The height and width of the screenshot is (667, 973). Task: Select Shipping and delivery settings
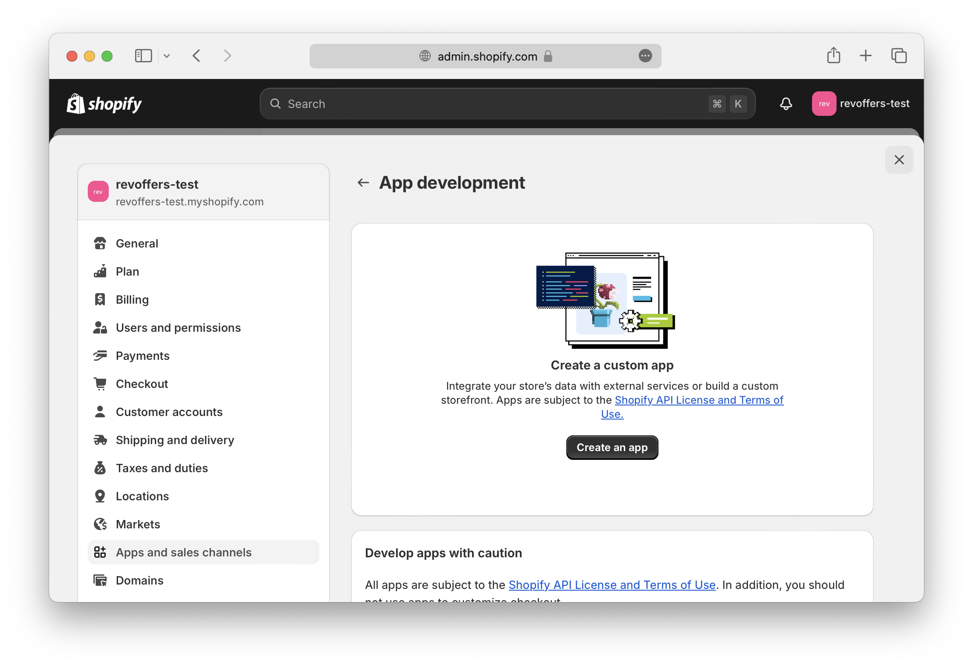pos(175,440)
